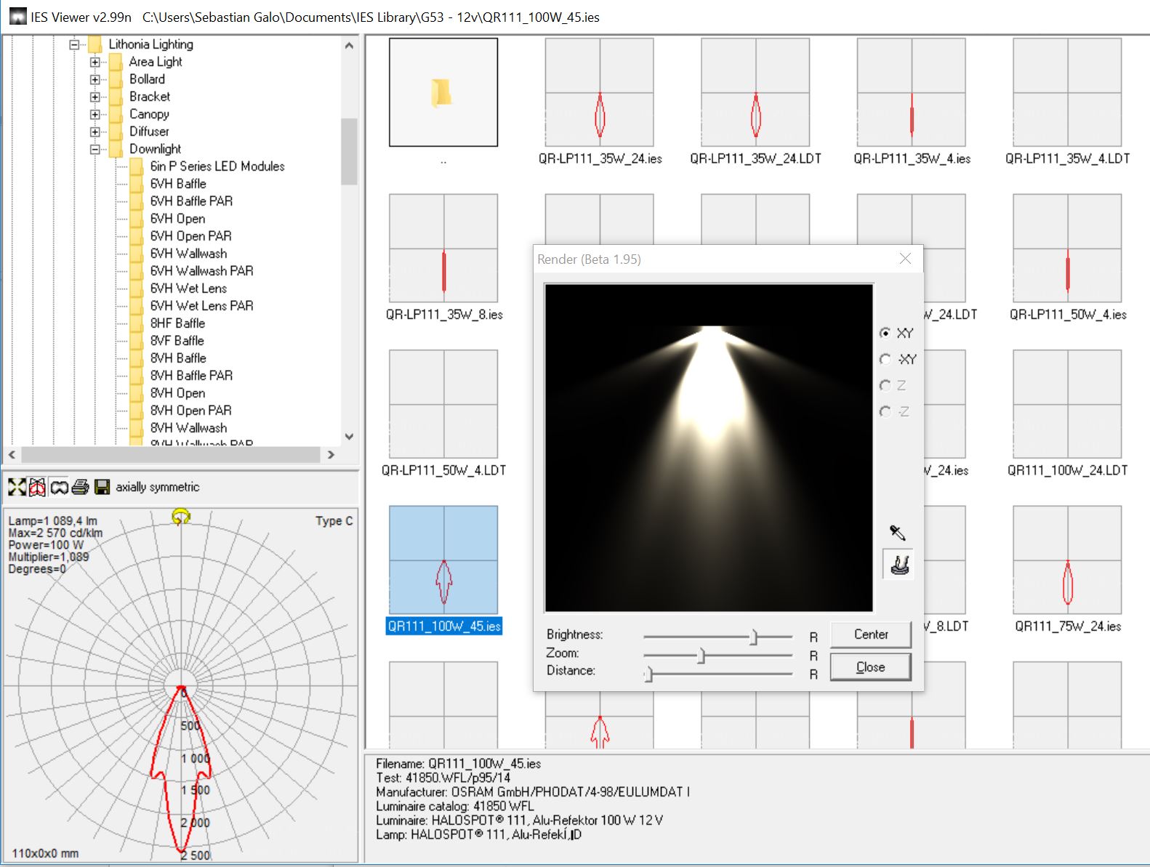Print the current photometric diagram

pyautogui.click(x=80, y=487)
